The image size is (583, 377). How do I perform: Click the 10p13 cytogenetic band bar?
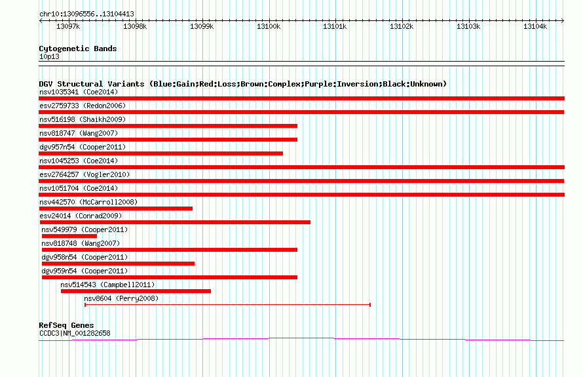301,64
